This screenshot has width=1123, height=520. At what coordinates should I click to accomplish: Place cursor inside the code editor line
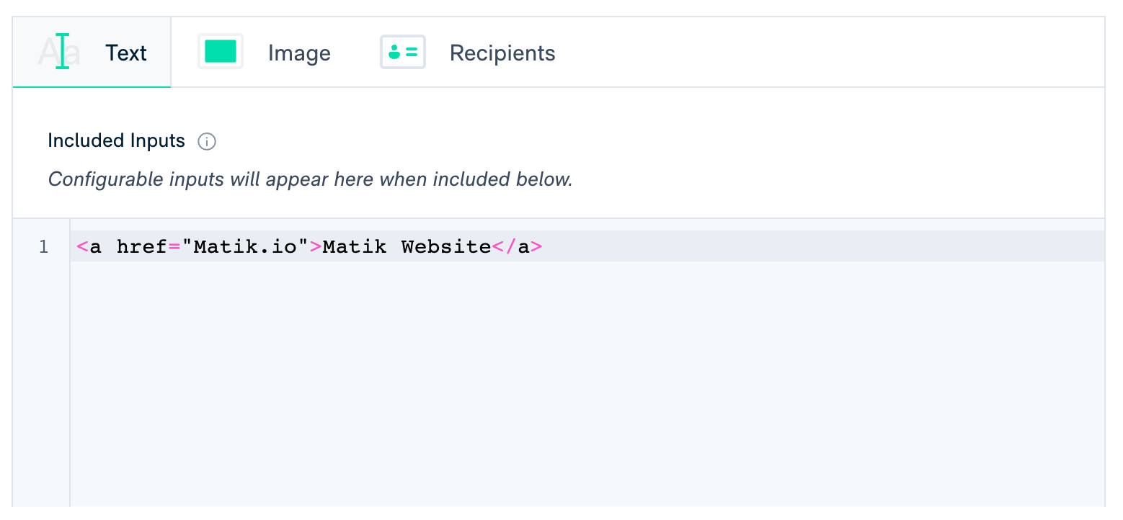(x=649, y=246)
